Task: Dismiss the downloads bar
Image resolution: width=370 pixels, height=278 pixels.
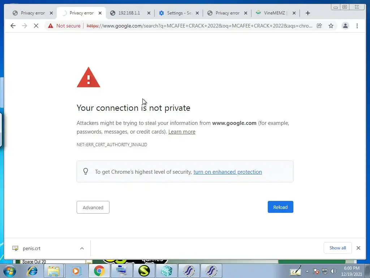Action: click(358, 248)
